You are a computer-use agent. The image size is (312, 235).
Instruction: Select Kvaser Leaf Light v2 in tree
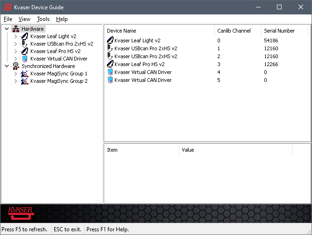tap(53, 36)
